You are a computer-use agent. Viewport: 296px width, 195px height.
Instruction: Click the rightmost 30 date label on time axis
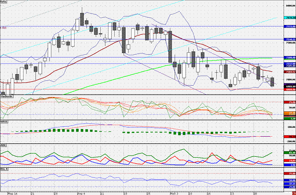(255, 194)
